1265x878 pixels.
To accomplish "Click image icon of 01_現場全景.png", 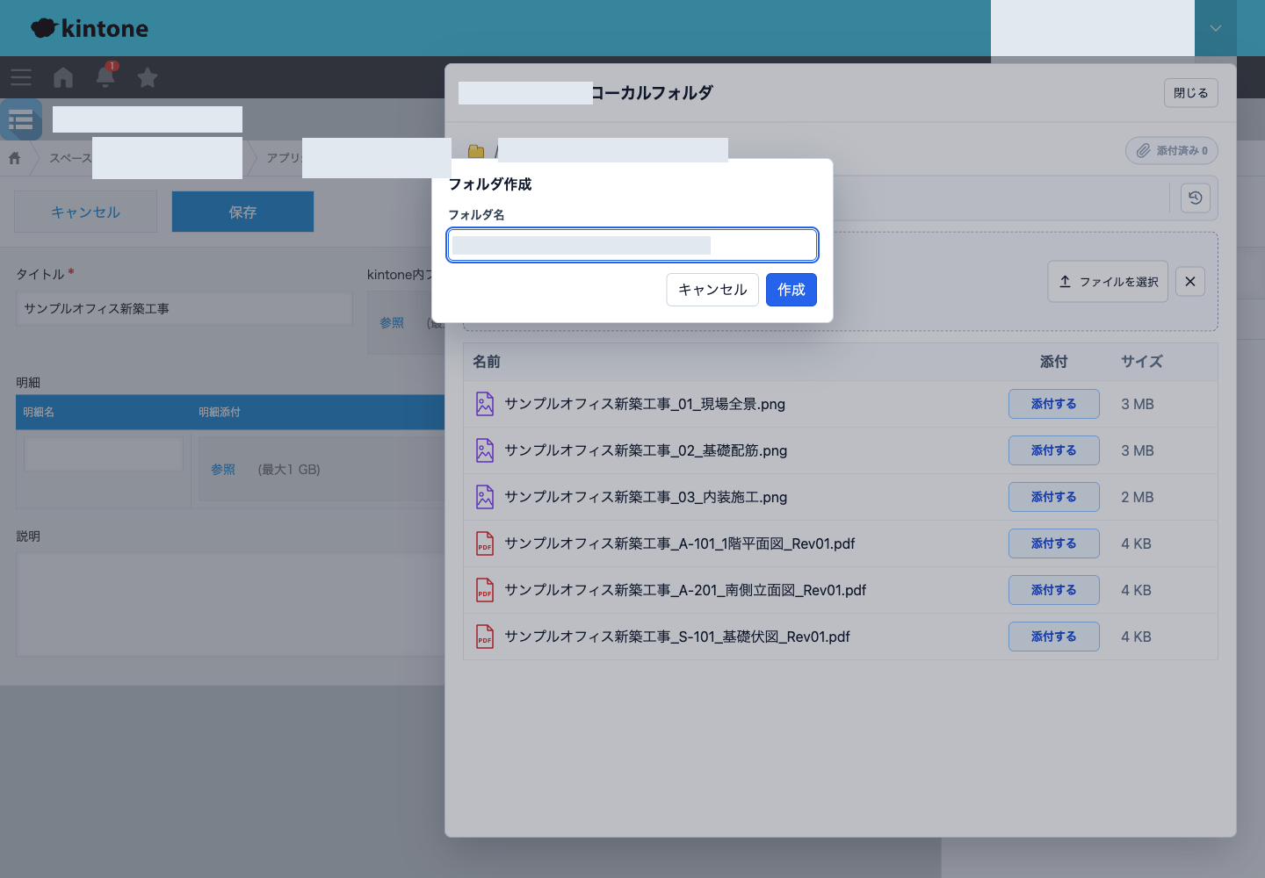I will pos(485,404).
